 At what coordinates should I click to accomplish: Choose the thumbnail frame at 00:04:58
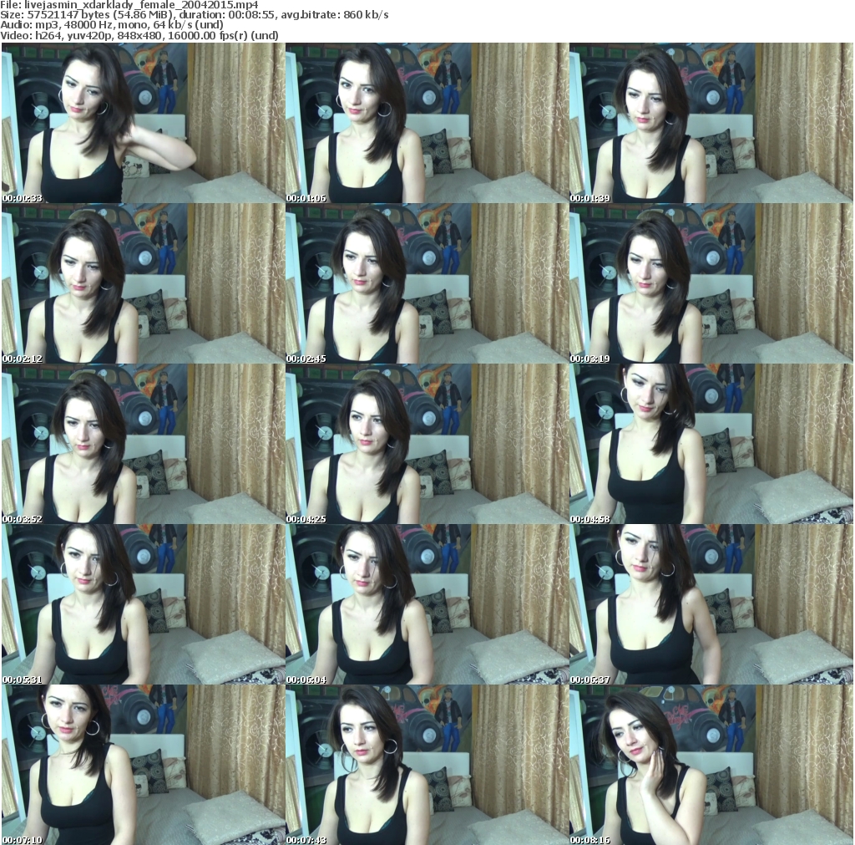click(x=711, y=445)
